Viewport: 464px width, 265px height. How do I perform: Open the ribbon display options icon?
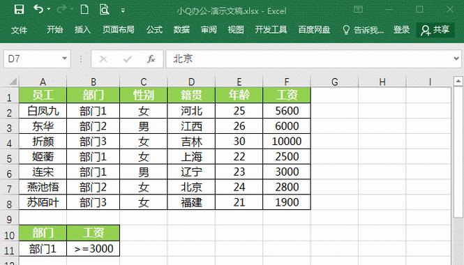pyautogui.click(x=358, y=10)
